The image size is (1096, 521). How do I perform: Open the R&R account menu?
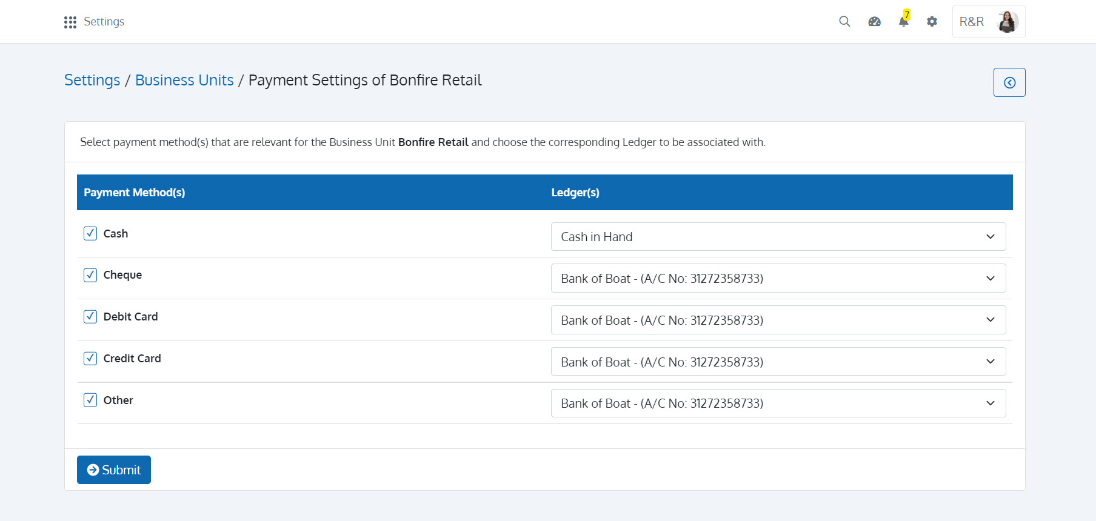989,22
